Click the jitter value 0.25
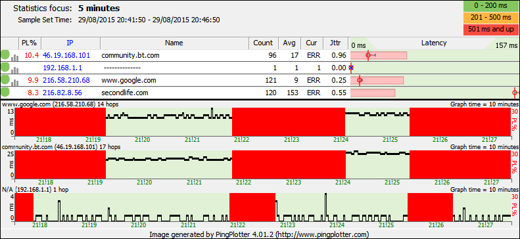 tap(339, 80)
